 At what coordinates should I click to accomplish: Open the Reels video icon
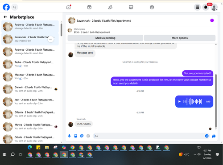point(89,7)
